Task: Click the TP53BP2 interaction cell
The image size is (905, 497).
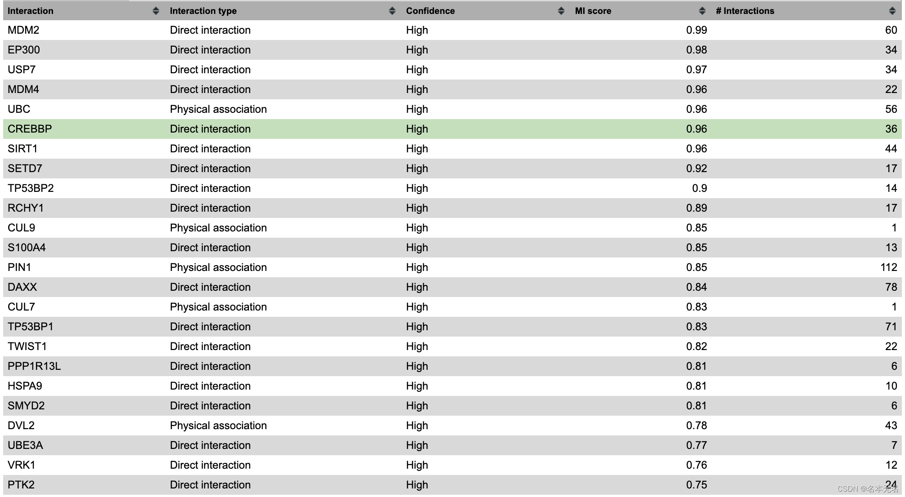Action: click(x=31, y=188)
